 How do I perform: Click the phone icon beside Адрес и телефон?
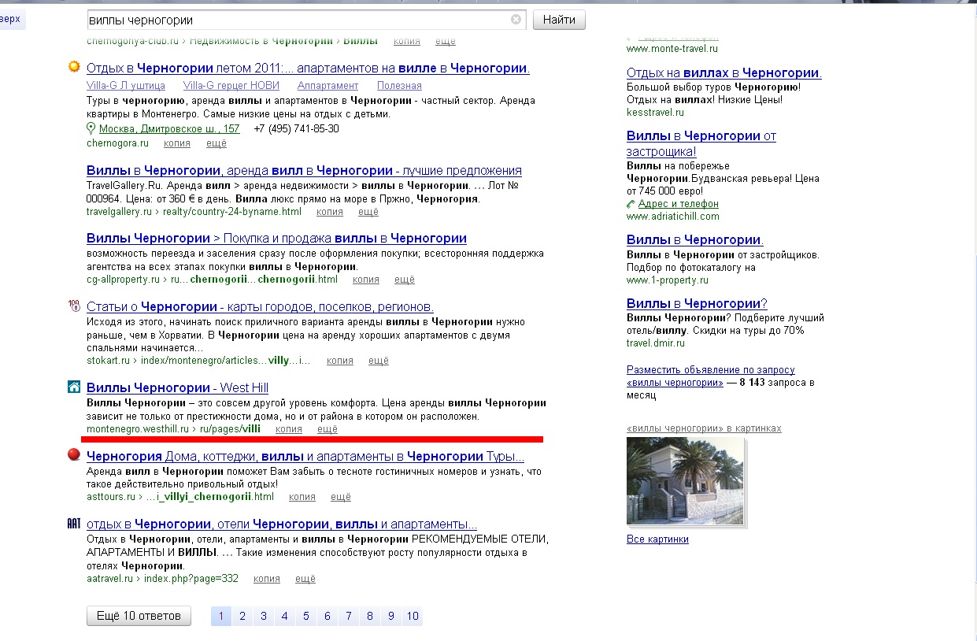pyautogui.click(x=631, y=204)
